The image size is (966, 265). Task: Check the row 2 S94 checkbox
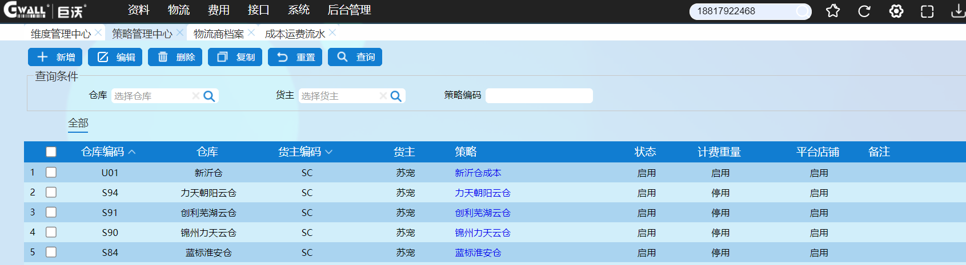tap(51, 192)
